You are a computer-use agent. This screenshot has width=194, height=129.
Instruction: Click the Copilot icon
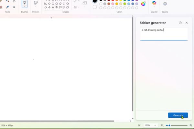[154, 3]
